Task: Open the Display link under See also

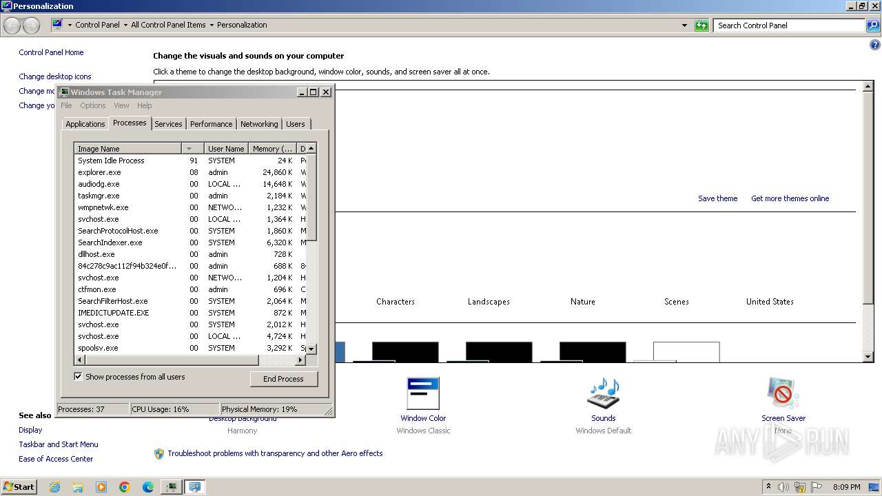Action: point(30,430)
